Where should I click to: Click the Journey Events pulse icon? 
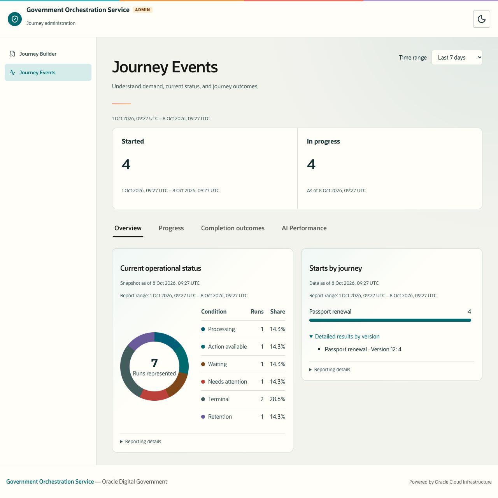[12, 72]
